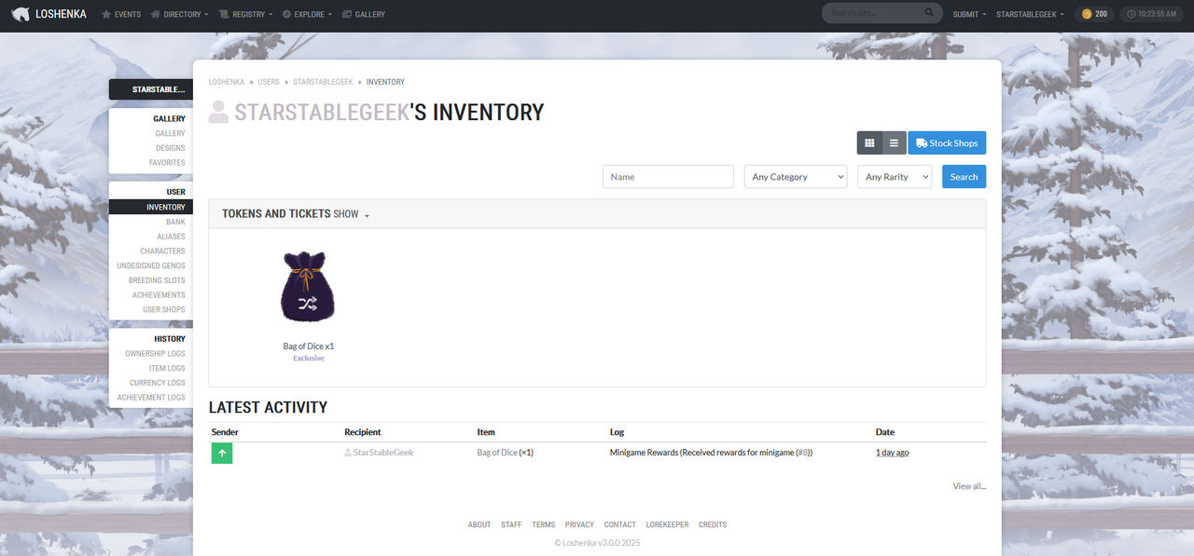Open the minigame #8 log link
This screenshot has height=556, width=1194.
(802, 453)
